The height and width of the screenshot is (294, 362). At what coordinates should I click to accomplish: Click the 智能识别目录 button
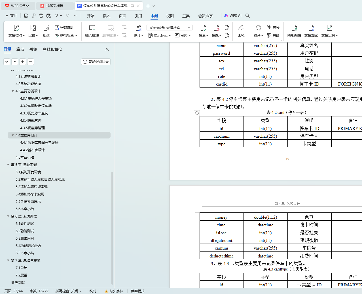pyautogui.click(x=96, y=62)
